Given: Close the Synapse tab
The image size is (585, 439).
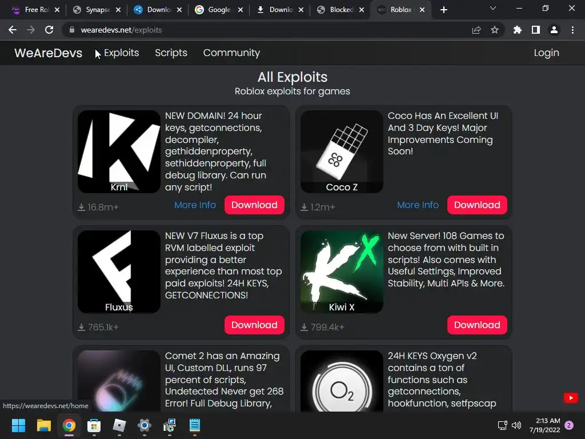Looking at the screenshot, I should pyautogui.click(x=118, y=10).
